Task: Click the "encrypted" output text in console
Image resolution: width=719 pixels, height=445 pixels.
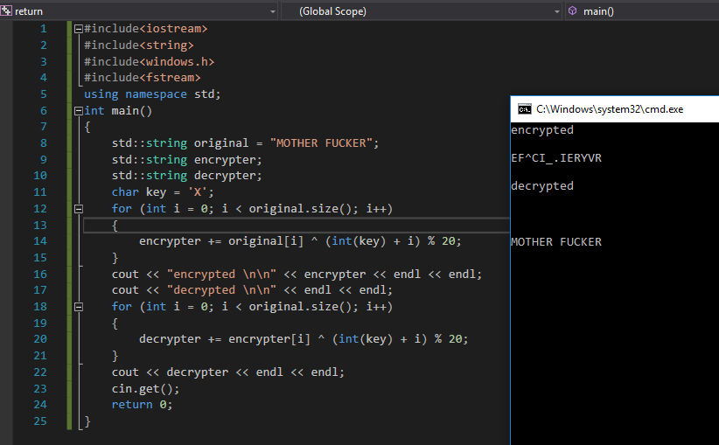Action: coord(541,130)
